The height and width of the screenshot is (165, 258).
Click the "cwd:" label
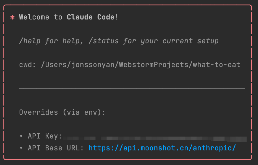28,65
